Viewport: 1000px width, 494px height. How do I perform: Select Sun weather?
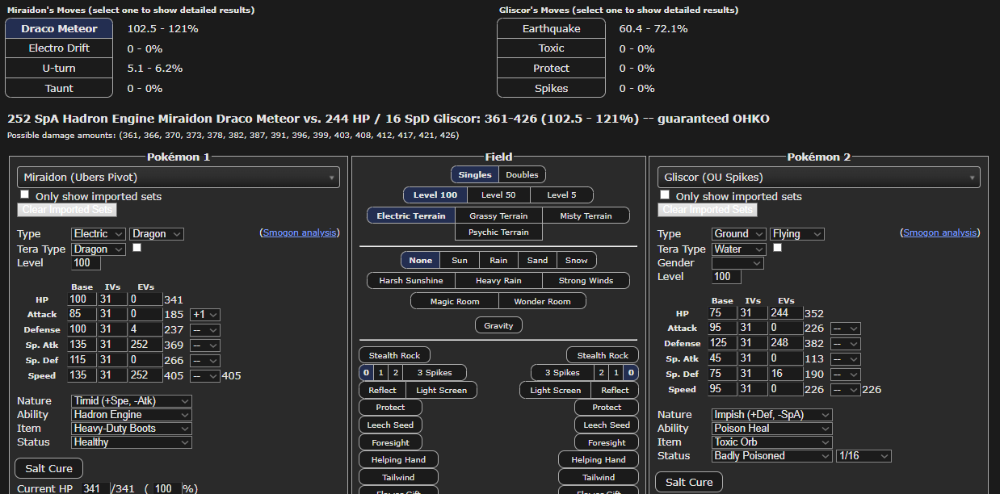click(x=460, y=260)
